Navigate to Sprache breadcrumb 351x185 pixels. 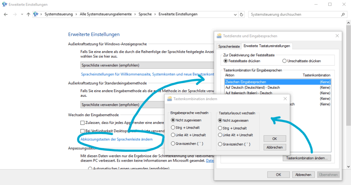point(145,14)
